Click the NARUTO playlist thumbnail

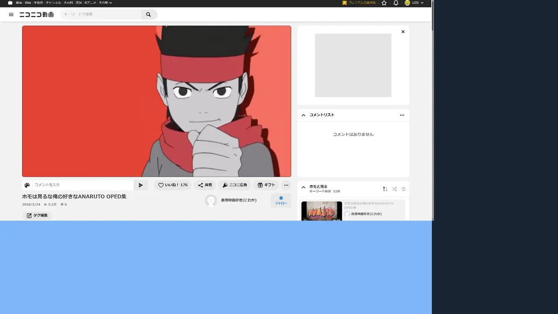322,211
